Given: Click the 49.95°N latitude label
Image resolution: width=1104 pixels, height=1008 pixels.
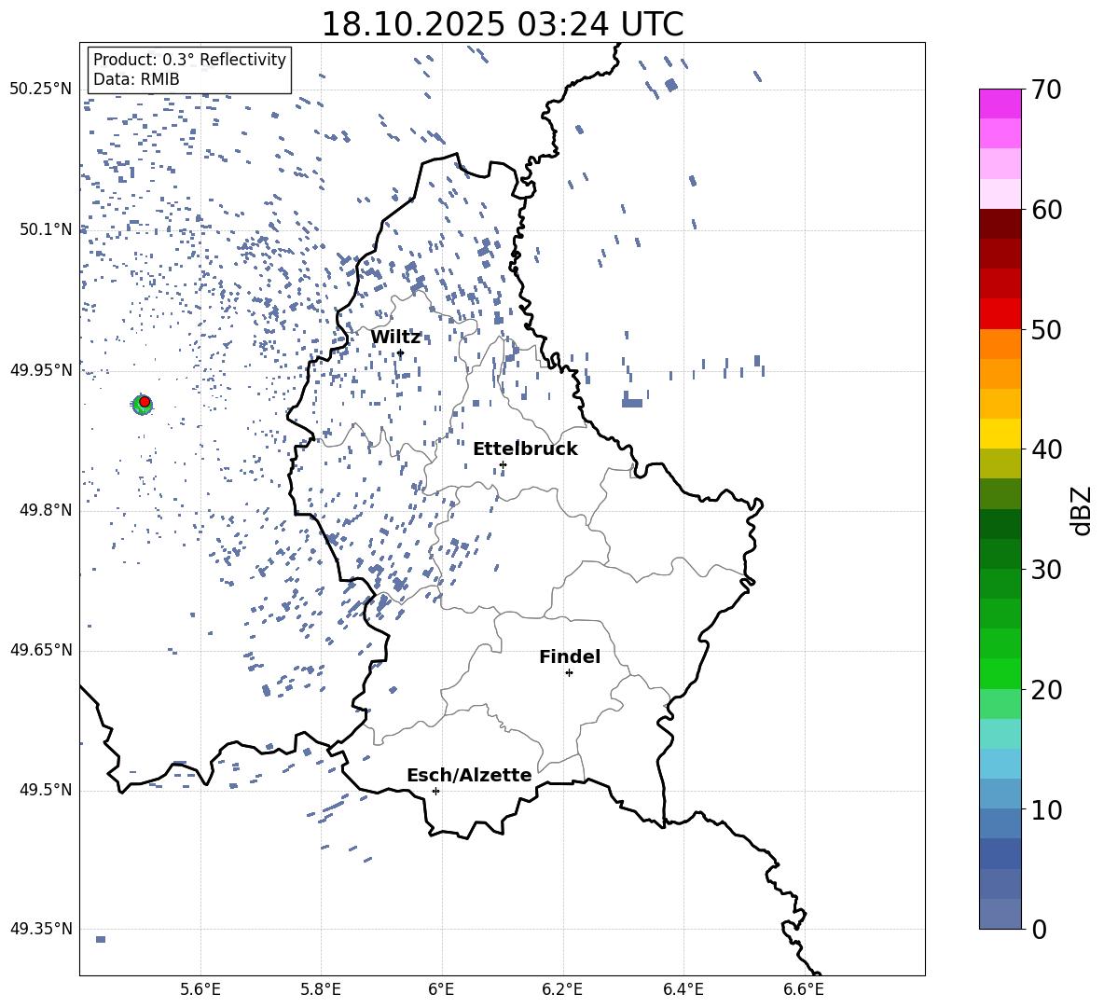Looking at the screenshot, I should click(x=41, y=370).
